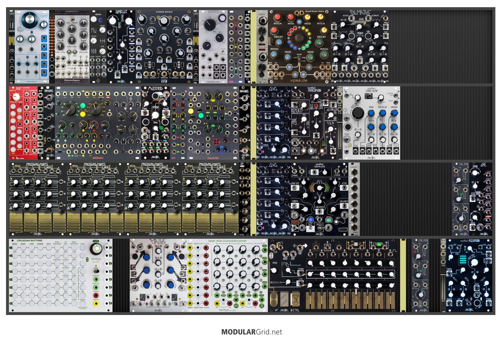Click the green CLOCK OUT jack on Circadian Rhythms
This screenshot has width=504, height=338.
pyautogui.click(x=96, y=279)
